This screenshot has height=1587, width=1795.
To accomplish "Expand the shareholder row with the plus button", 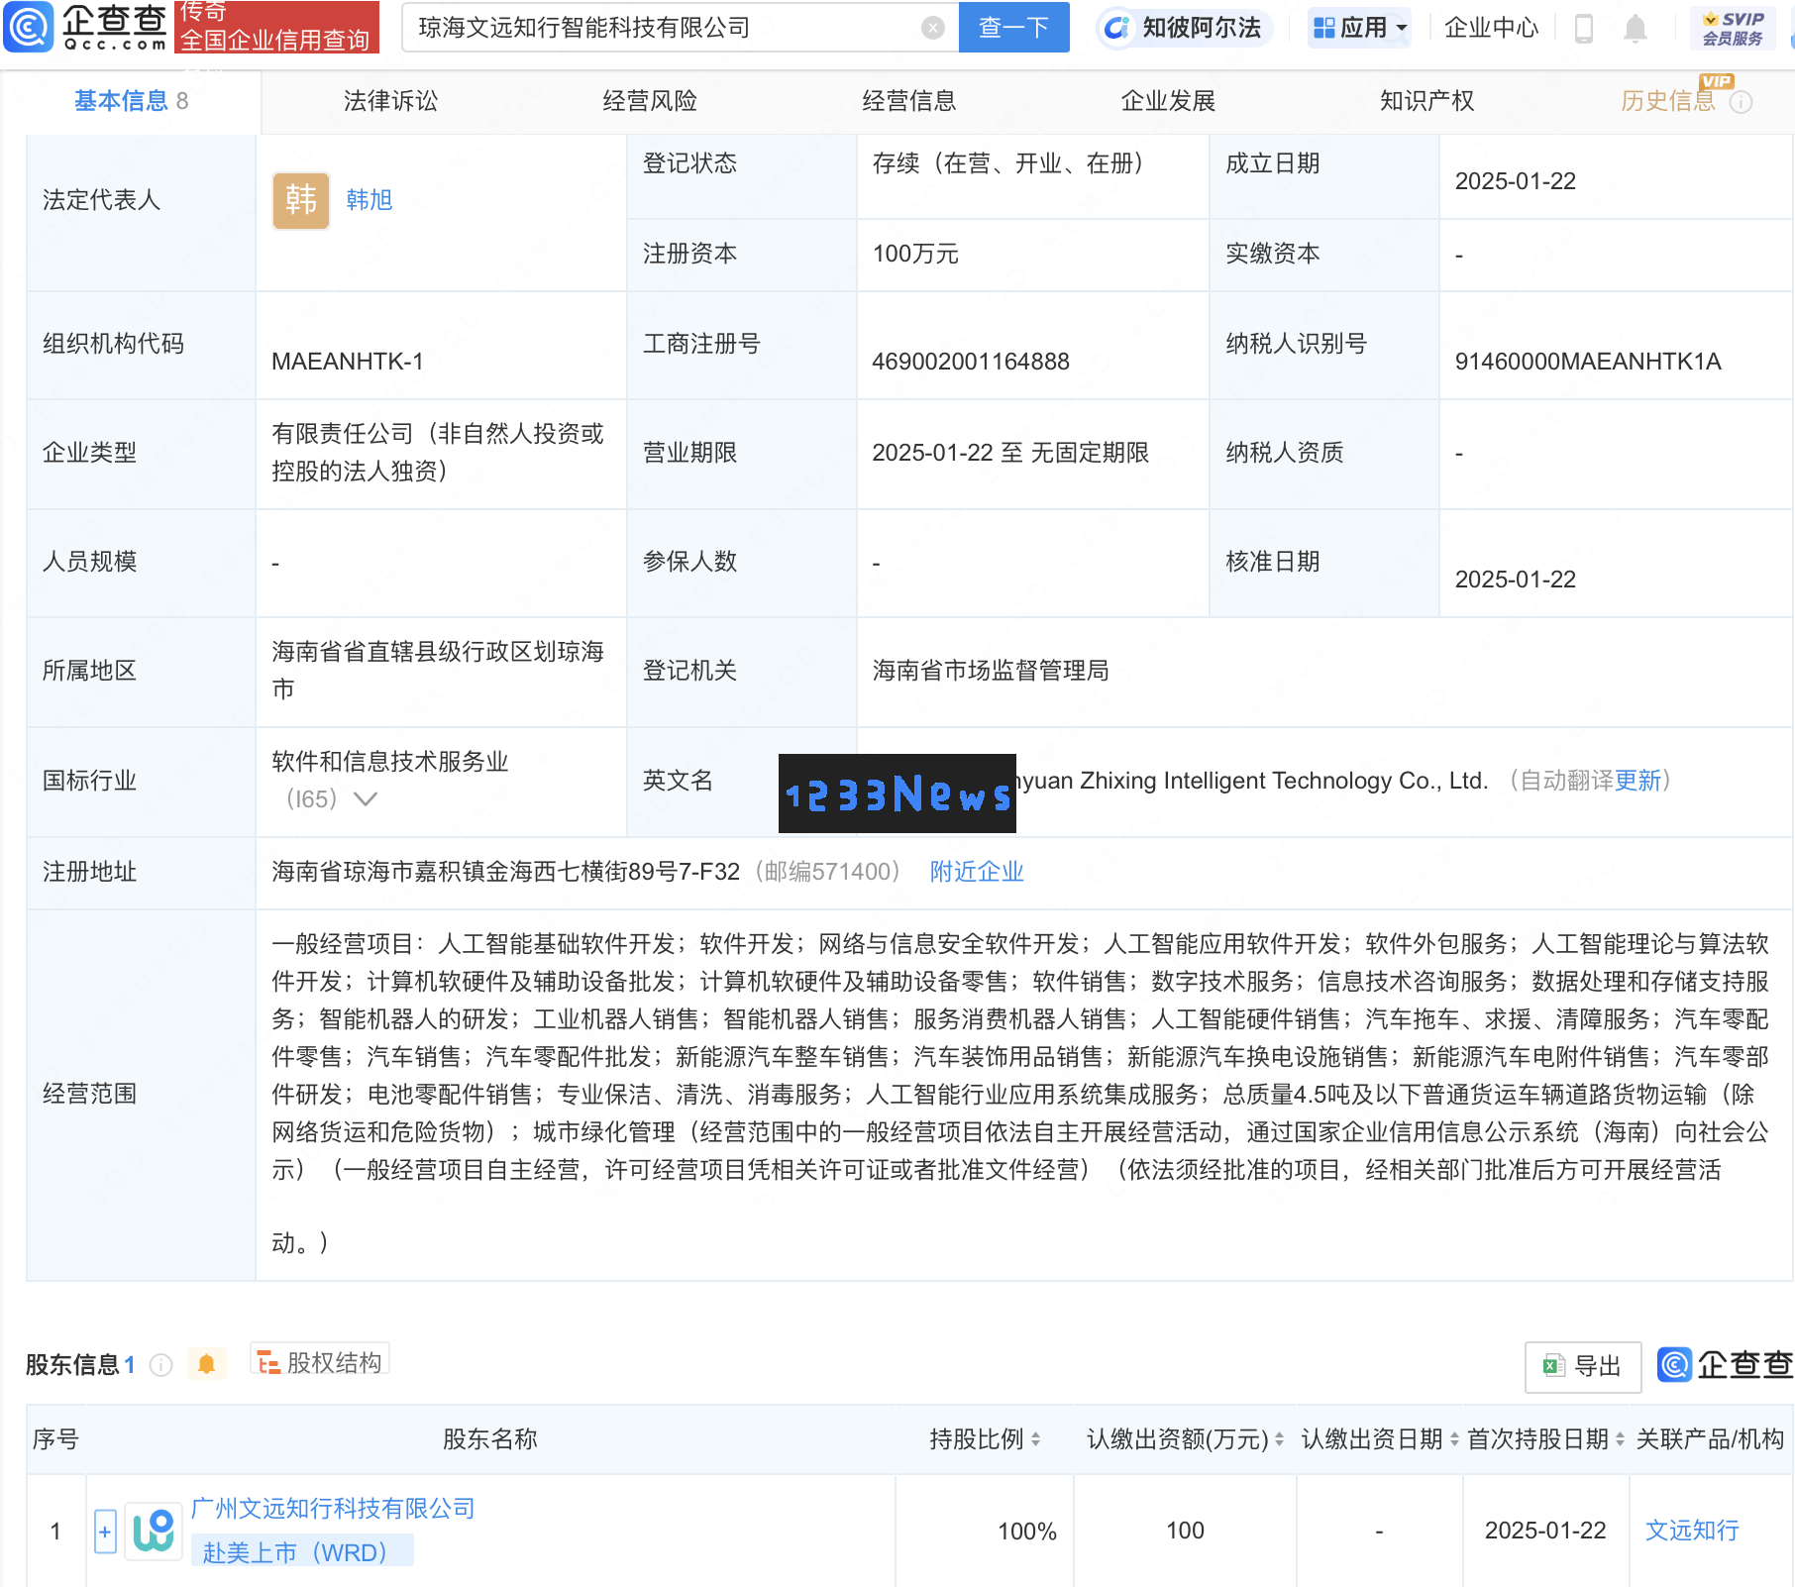I will coord(105,1531).
